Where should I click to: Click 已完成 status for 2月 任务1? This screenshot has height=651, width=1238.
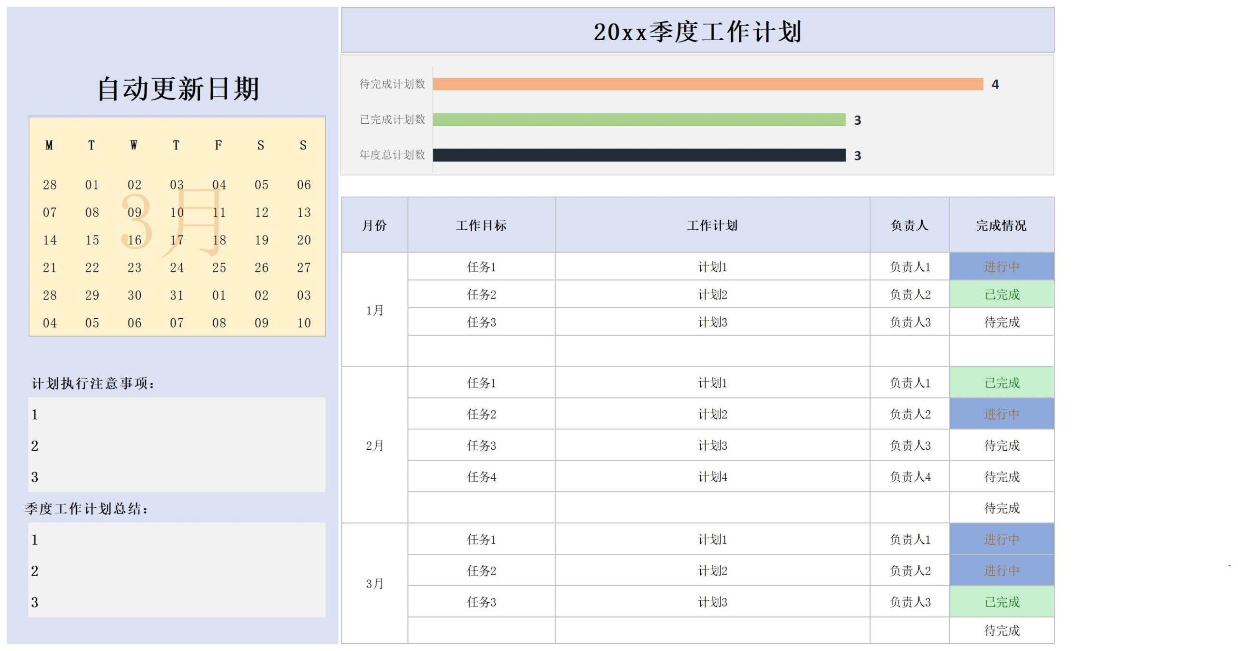tap(1001, 383)
